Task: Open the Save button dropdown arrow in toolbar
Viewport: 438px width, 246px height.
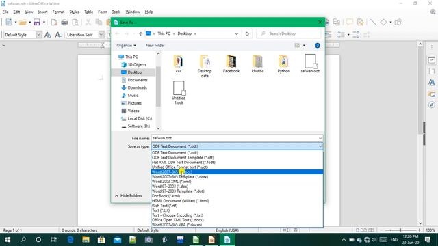Action: coord(44,23)
